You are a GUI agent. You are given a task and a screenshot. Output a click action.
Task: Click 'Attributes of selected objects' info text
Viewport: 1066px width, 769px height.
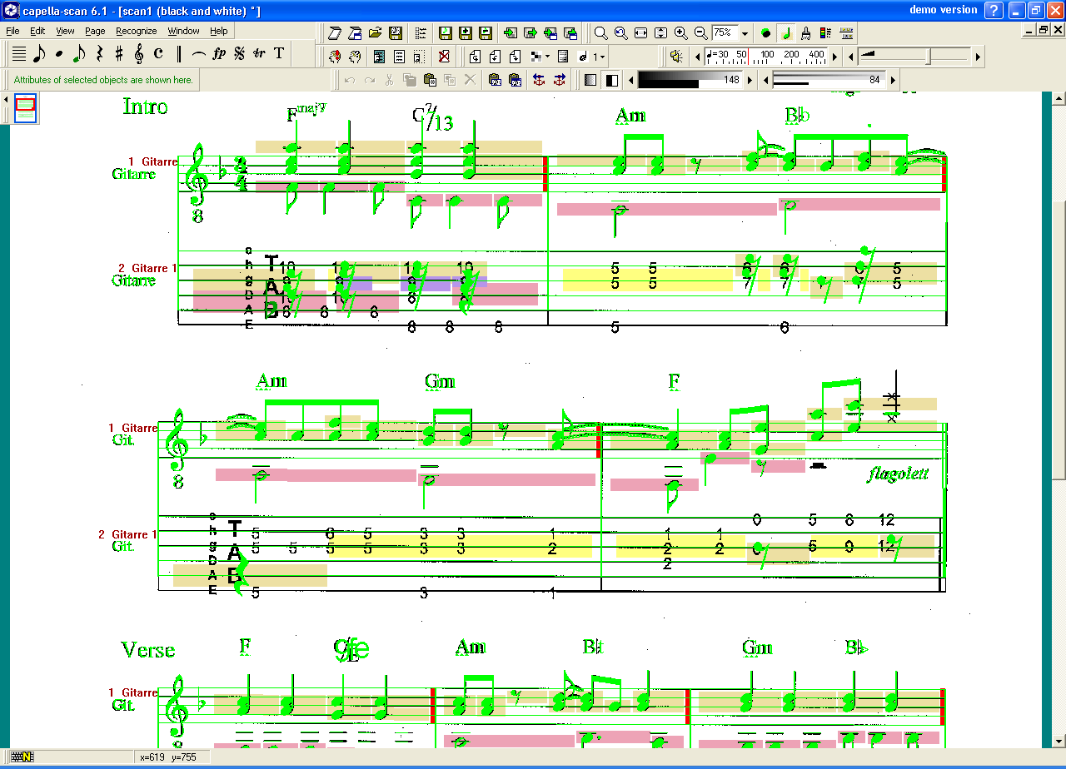click(103, 80)
